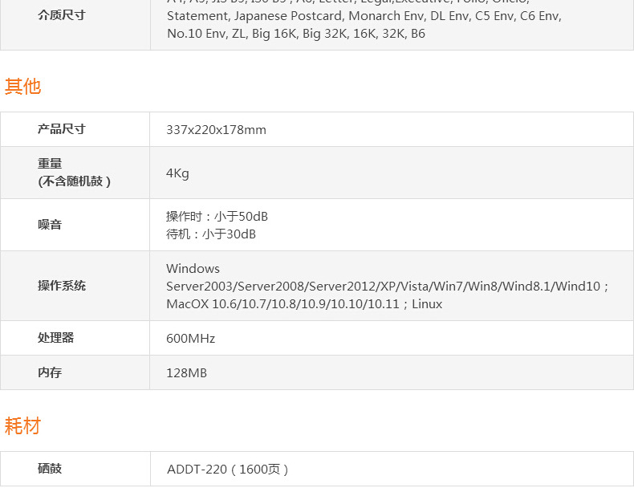Click the 337x220x178mm dimension value
The image size is (634, 488).
[x=216, y=130]
